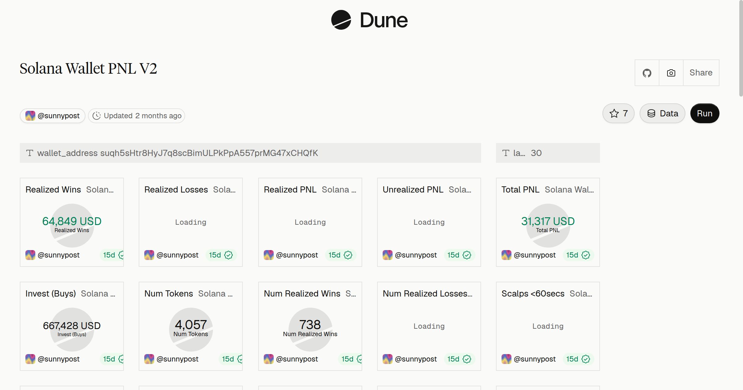Screen dimensions: 743x390
Task: Click @sunnypost avatar on Realized PNL card
Action: 269,255
